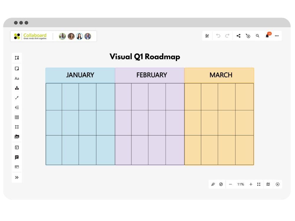Click the Undo button

tap(218, 36)
